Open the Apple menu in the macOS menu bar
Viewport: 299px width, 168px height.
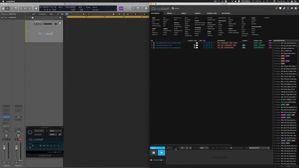(3, 1)
